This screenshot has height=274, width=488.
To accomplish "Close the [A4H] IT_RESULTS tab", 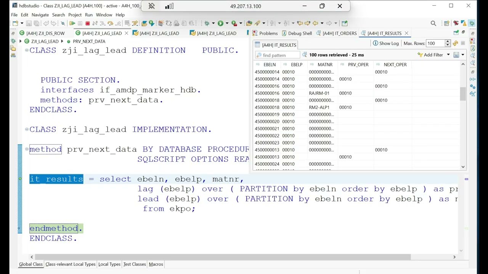I will click(x=406, y=33).
